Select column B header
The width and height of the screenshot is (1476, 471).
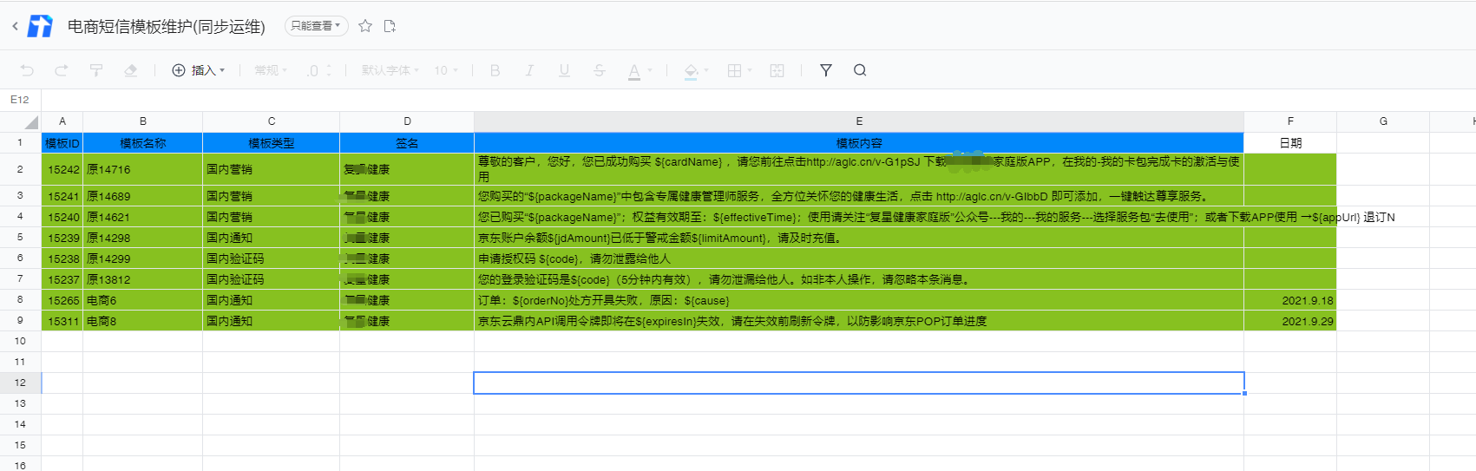(x=143, y=121)
